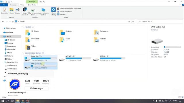Switch to Computer ribbon tab
Image resolution: width=184 pixels, height=103 pixels.
click(13, 5)
